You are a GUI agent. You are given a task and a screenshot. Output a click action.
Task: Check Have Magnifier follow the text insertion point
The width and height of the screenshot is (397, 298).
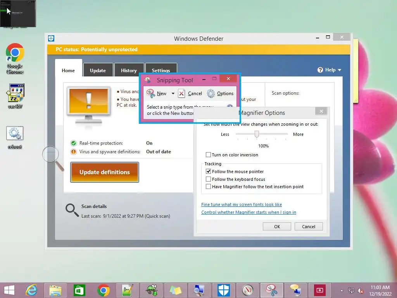208,187
